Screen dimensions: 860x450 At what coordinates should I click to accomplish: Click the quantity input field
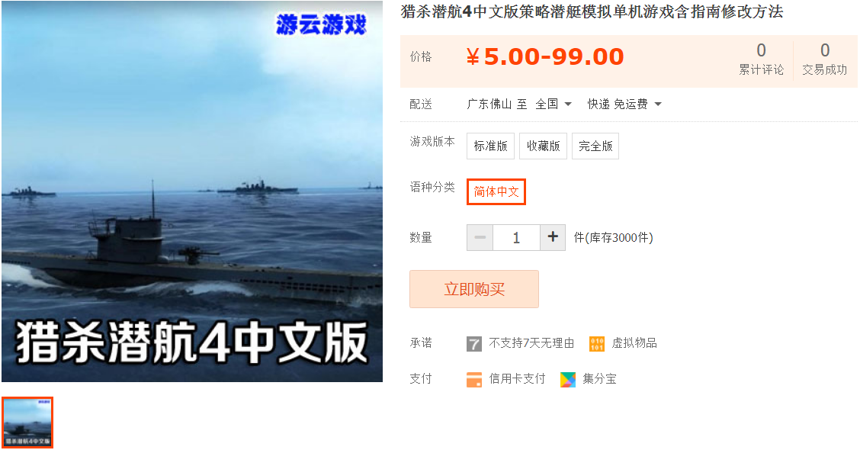[x=516, y=237]
